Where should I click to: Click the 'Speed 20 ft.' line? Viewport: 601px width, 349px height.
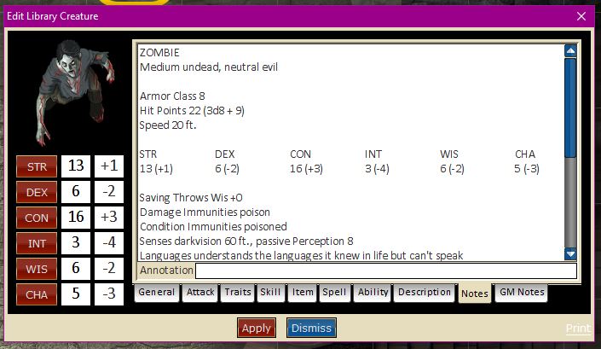pyautogui.click(x=168, y=125)
